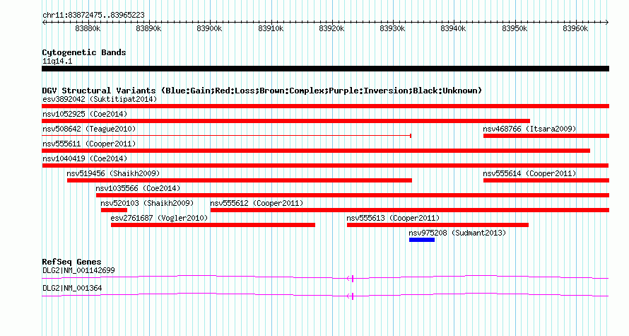Viewport: 629px width, 336px height.
Task: Click the esv3892042 (Suktitipat2014) variant label
Action: point(100,99)
